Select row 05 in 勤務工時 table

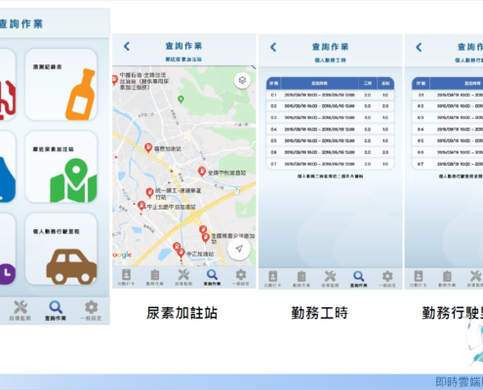point(330,140)
